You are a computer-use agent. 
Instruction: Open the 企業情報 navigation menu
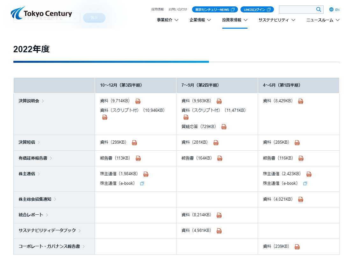(x=200, y=20)
